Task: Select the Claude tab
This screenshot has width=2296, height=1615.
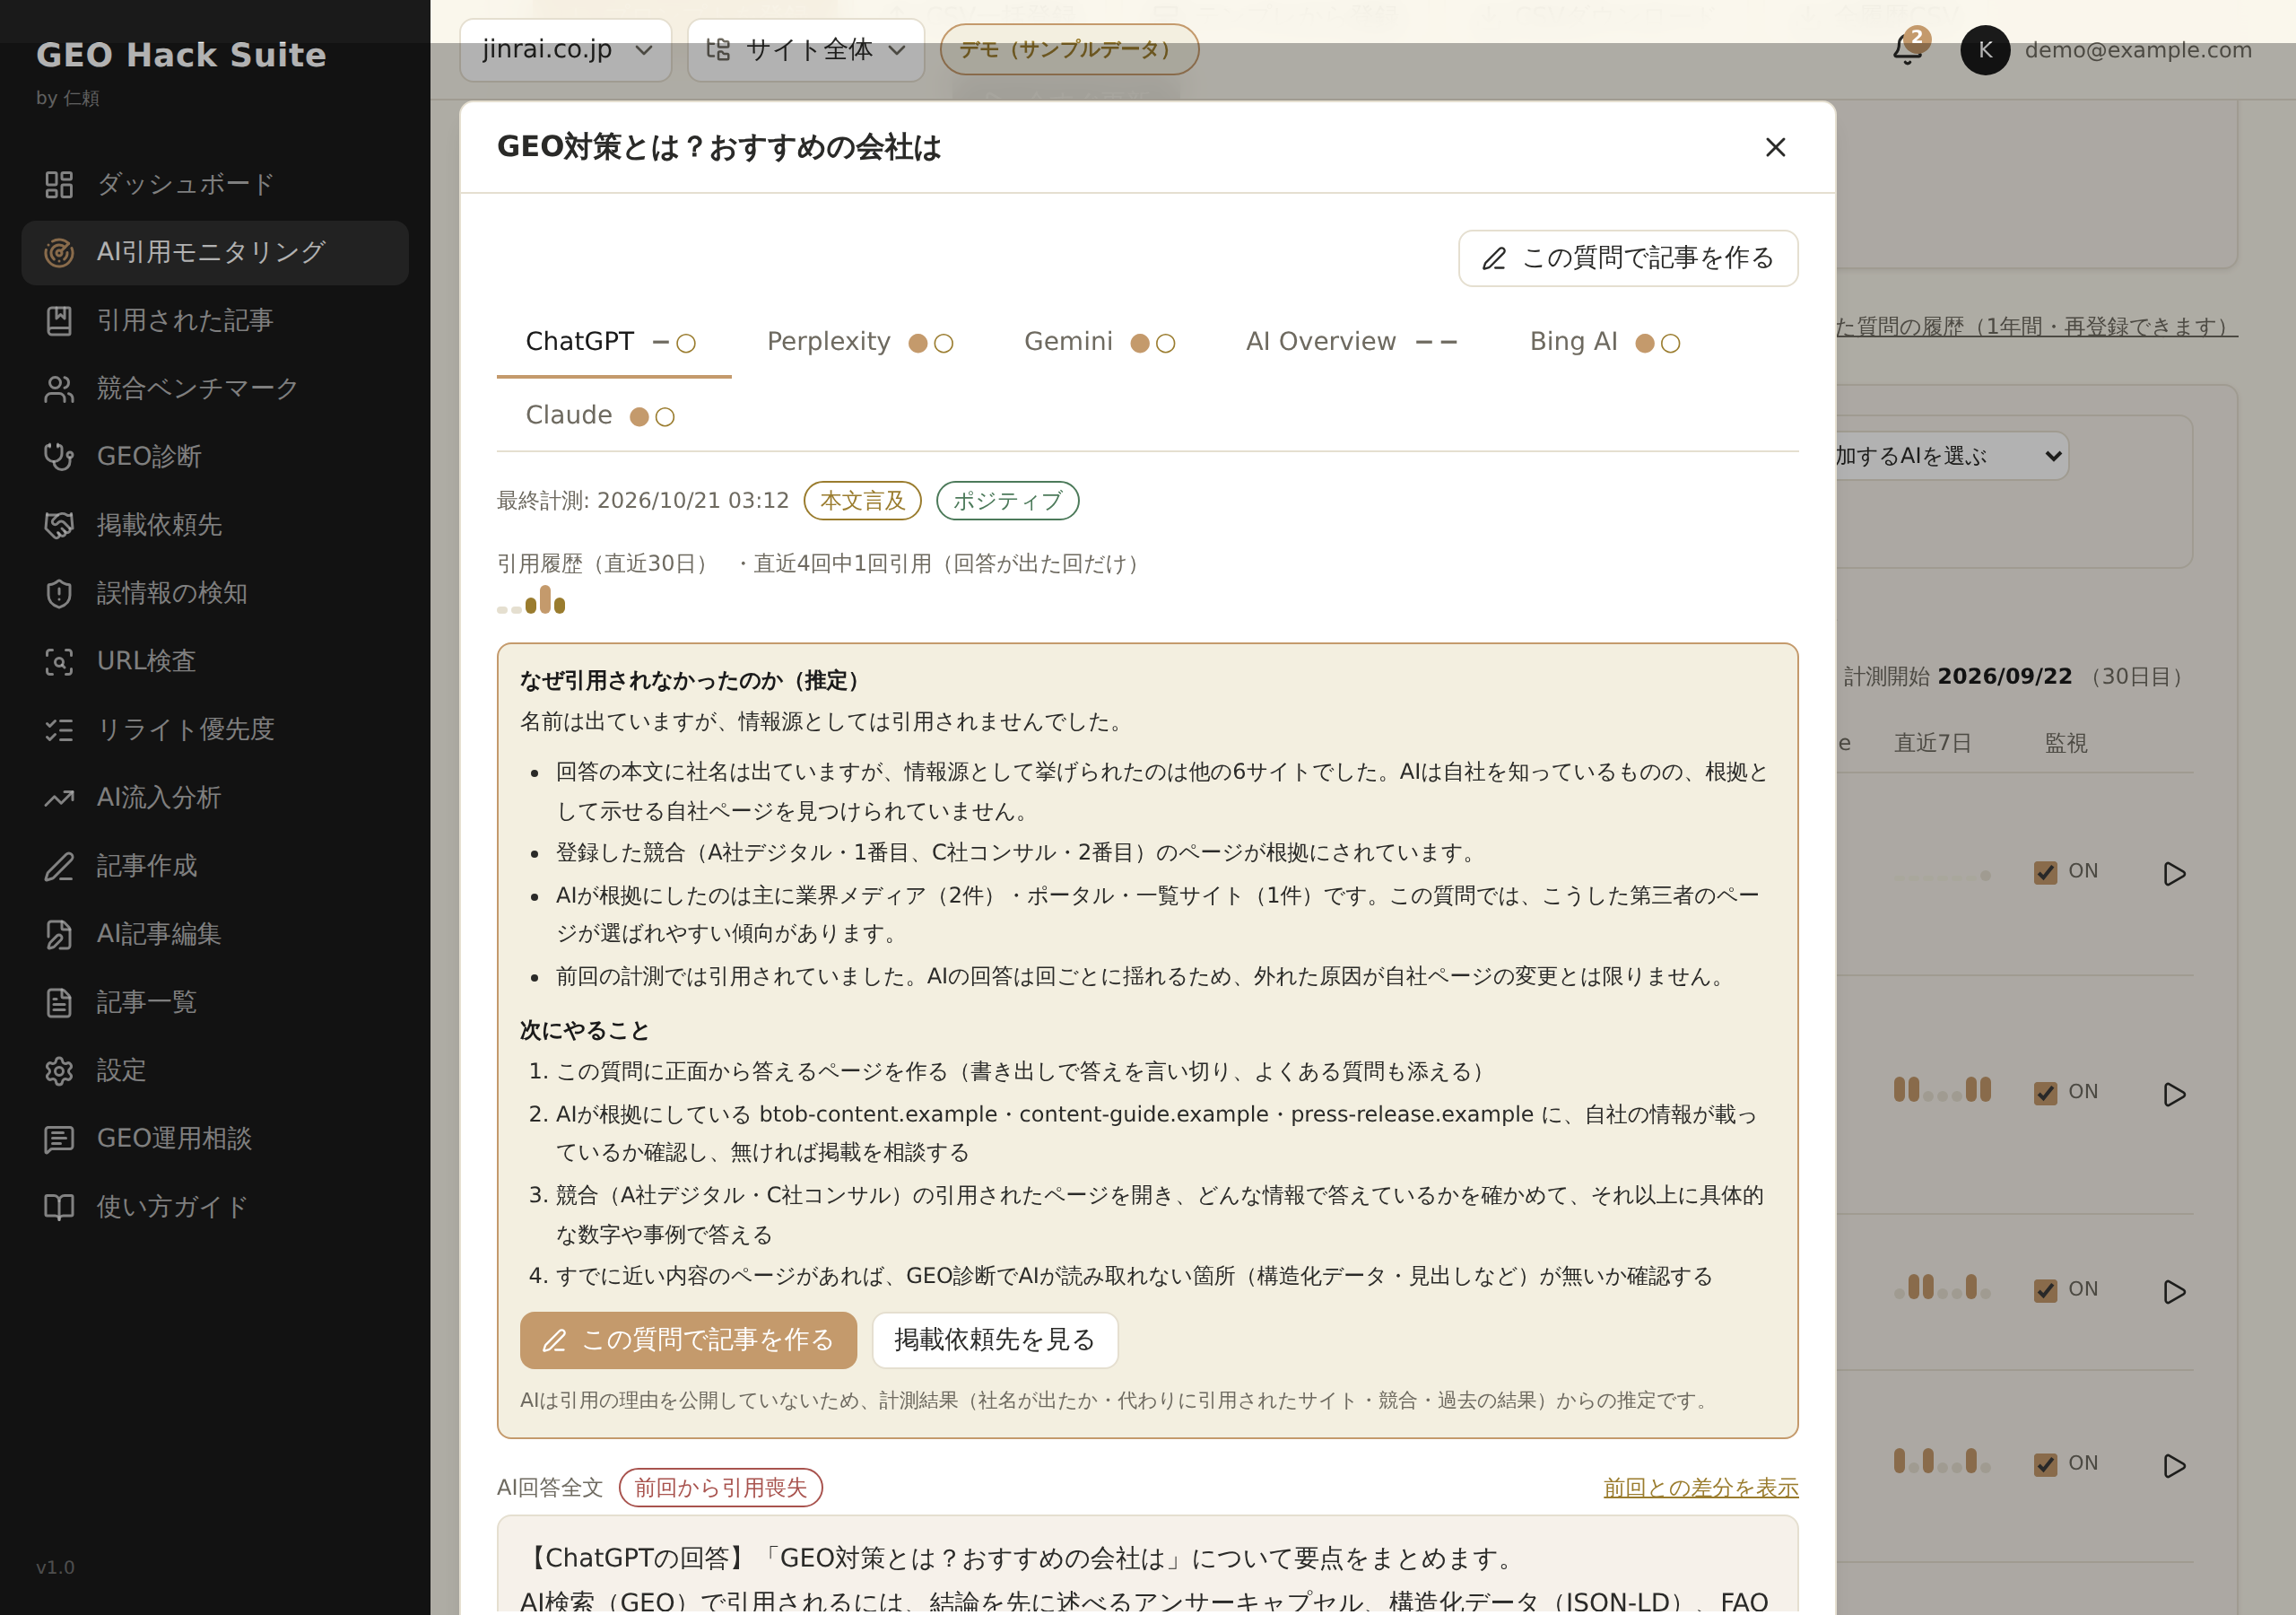Action: [x=599, y=415]
